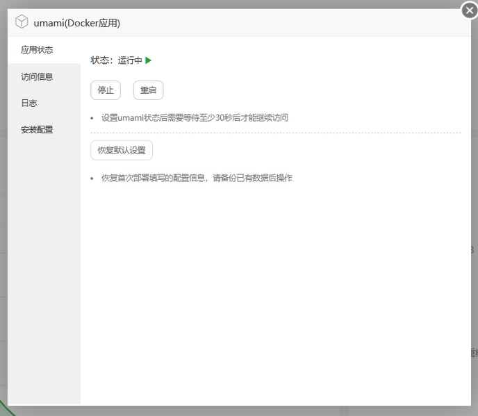Click the 状态：运行中 status label

point(116,60)
